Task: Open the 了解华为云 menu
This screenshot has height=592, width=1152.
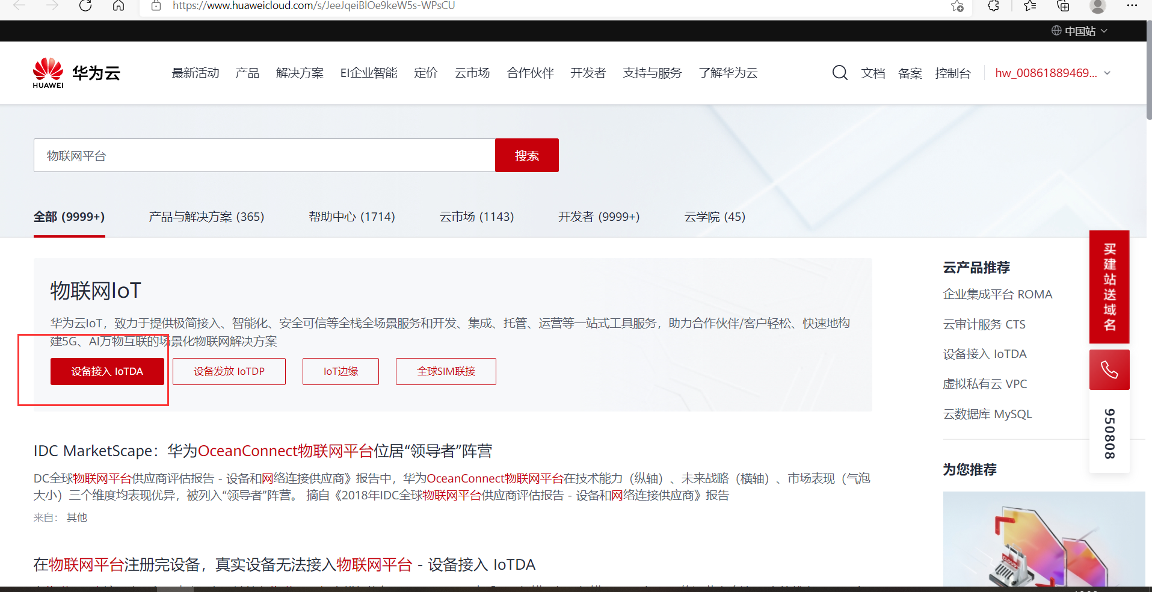Action: [728, 73]
